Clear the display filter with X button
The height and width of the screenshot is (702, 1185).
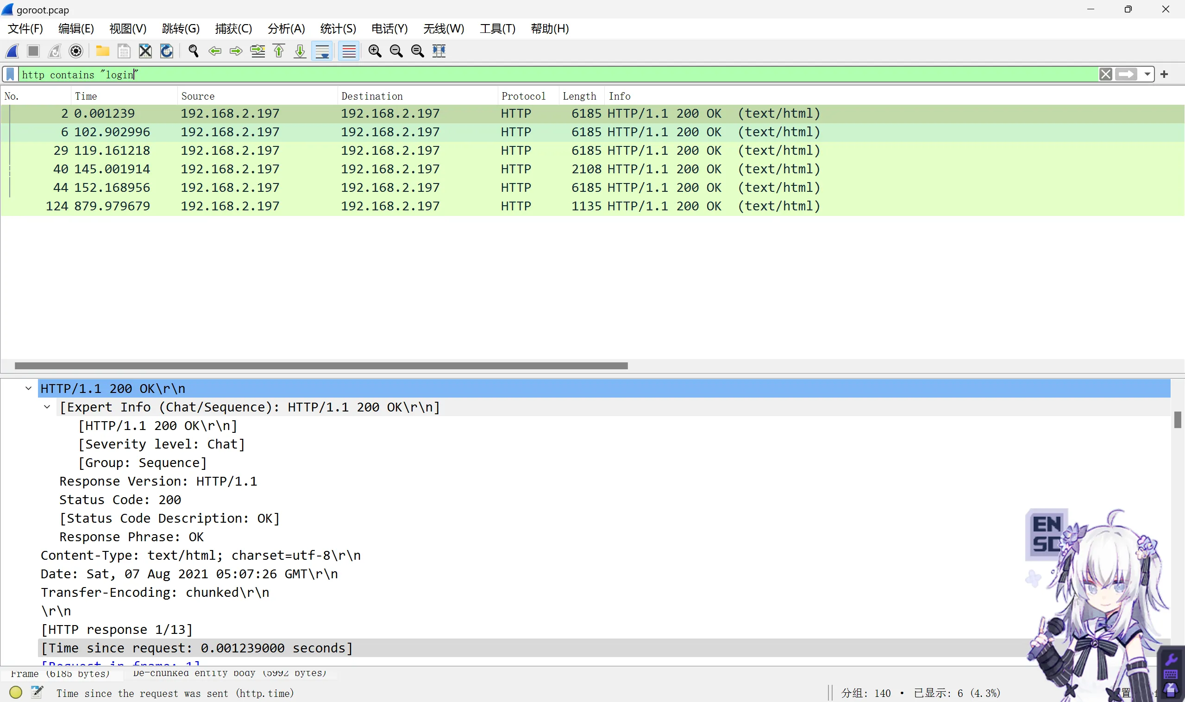[x=1106, y=74]
